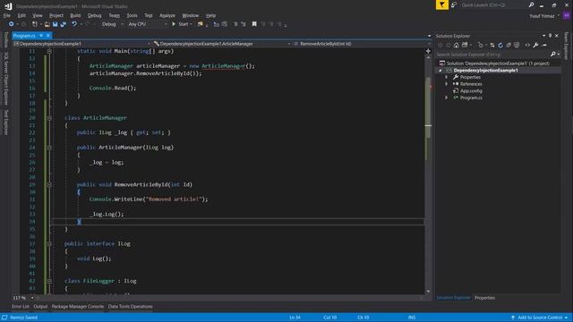Open the Build menu

(75, 16)
